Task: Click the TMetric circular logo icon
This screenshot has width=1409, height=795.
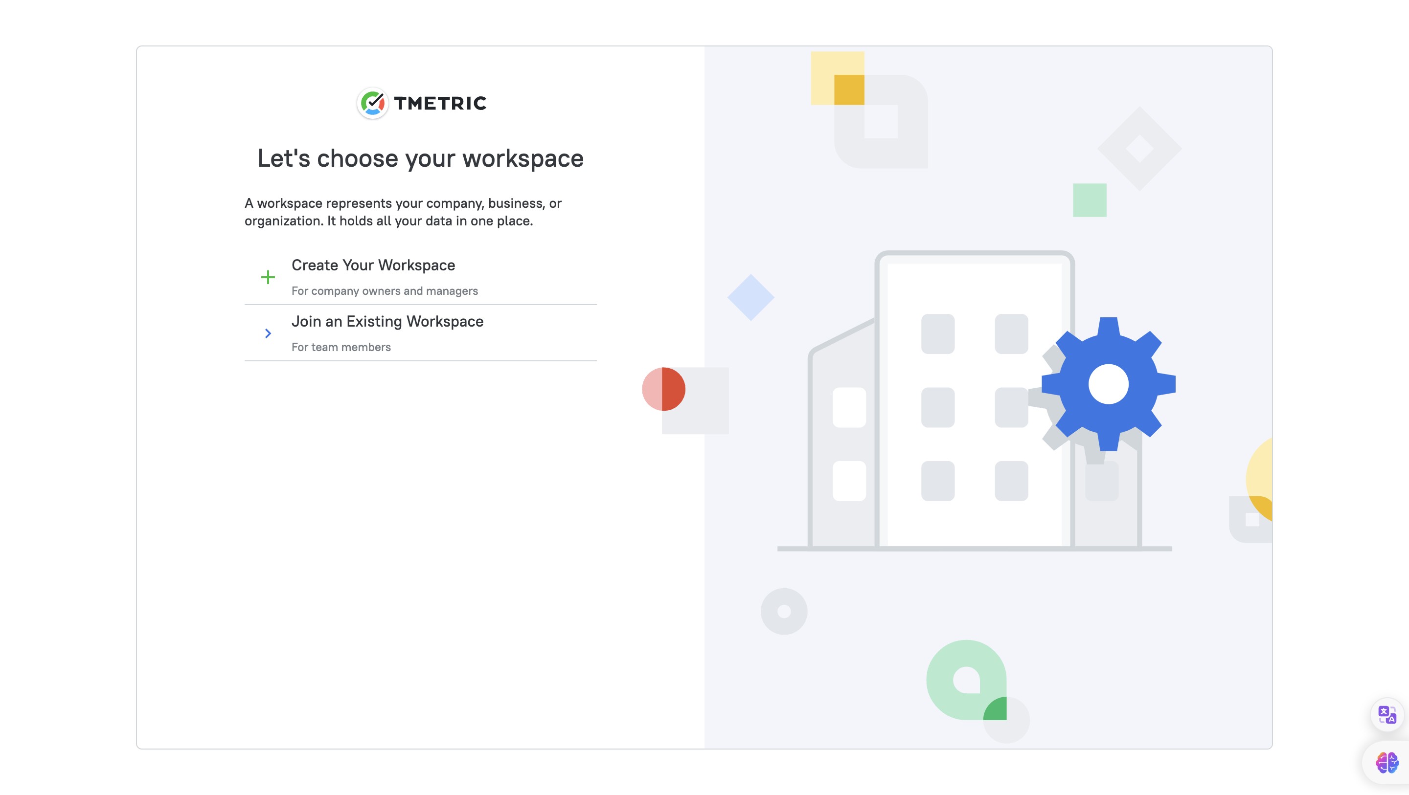Action: (372, 103)
